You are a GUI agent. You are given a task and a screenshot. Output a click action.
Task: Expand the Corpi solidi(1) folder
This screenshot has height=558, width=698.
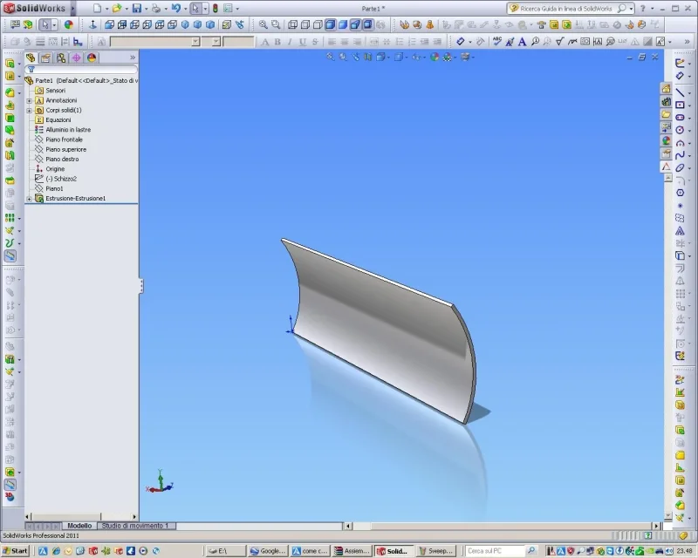click(x=30, y=111)
